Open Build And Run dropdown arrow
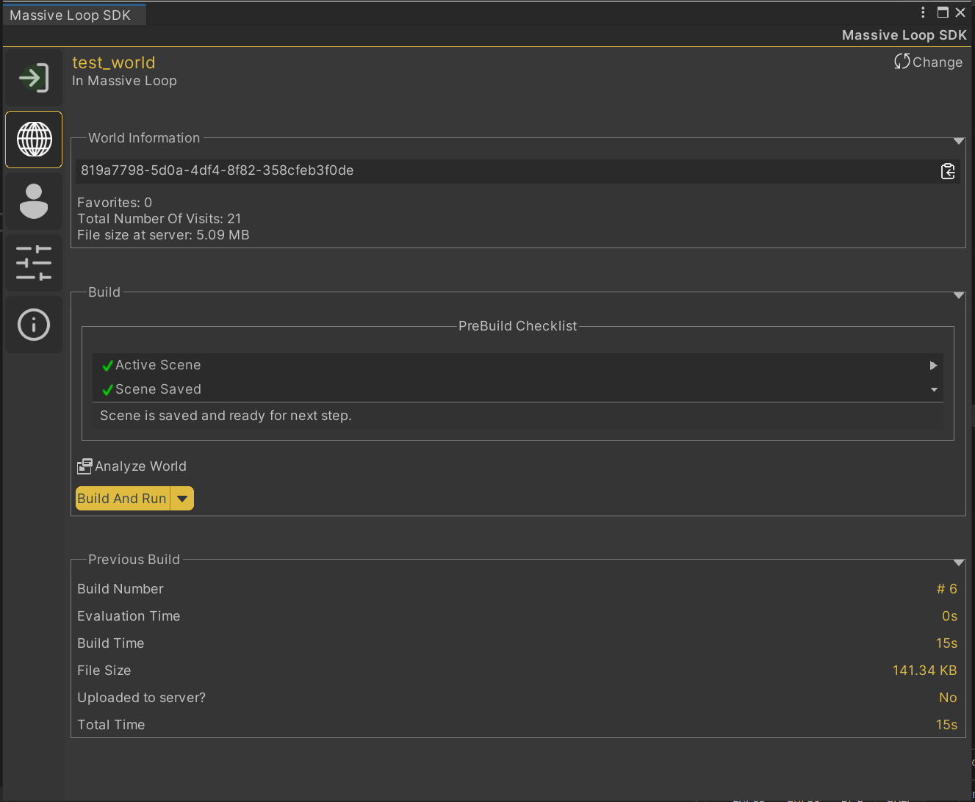This screenshot has height=802, width=975. [182, 499]
